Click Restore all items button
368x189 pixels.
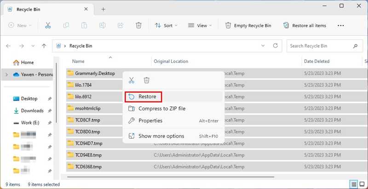pos(305,26)
